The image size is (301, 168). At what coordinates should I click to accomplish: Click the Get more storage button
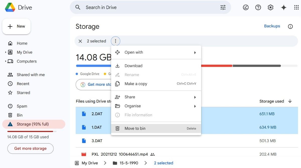30,148
